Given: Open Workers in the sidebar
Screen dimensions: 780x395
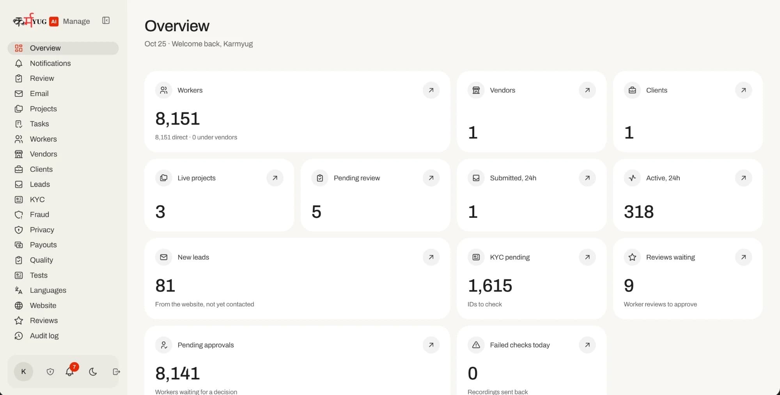Looking at the screenshot, I should tap(63, 139).
